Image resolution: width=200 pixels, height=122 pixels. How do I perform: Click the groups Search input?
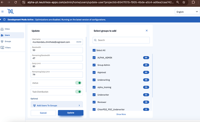121,40
